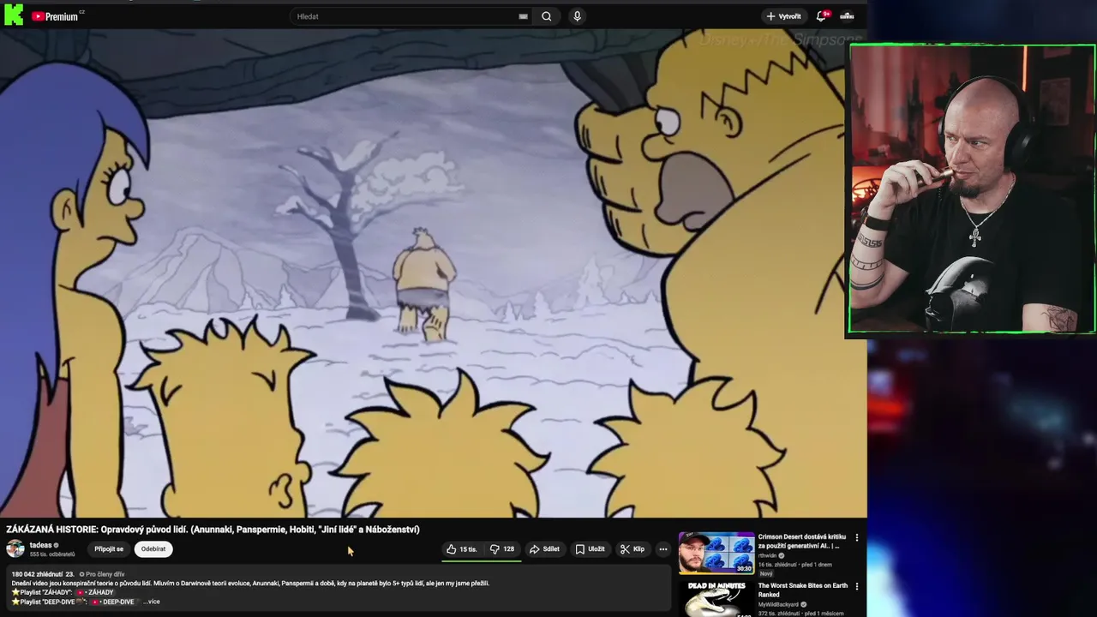The height and width of the screenshot is (617, 1097).
Task: Open The Worst Snake Bites video thumbnail
Action: point(716,599)
